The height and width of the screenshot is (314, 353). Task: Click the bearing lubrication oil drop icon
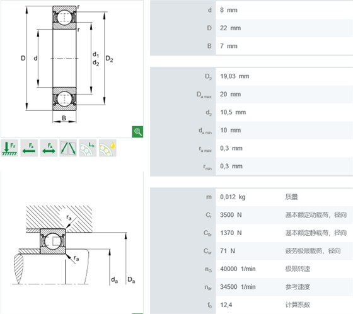pos(108,148)
